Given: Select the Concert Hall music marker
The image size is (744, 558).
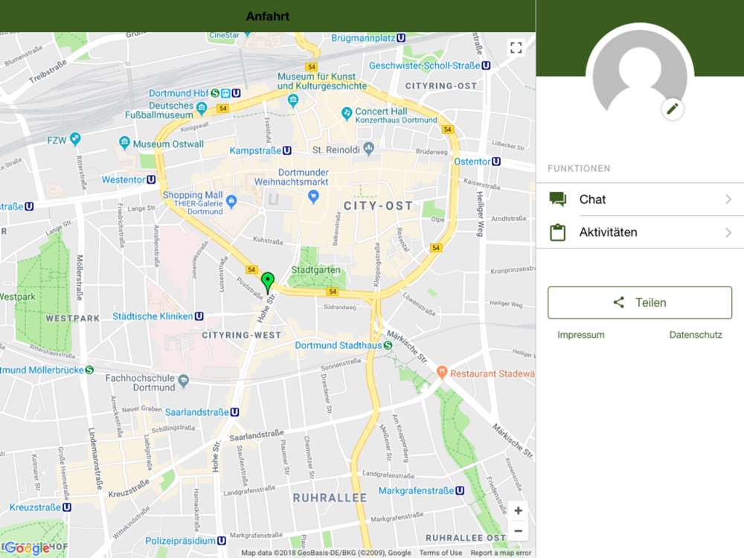Looking at the screenshot, I should point(347,113).
